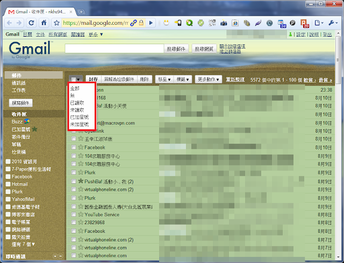Bookmark this page with the star icon
This screenshot has height=263, width=344.
point(56,23)
